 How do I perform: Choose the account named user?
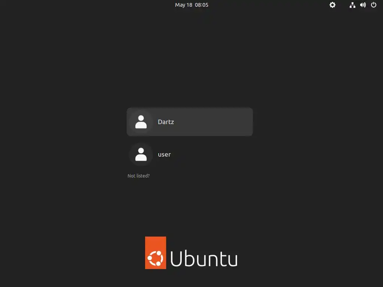(190, 154)
